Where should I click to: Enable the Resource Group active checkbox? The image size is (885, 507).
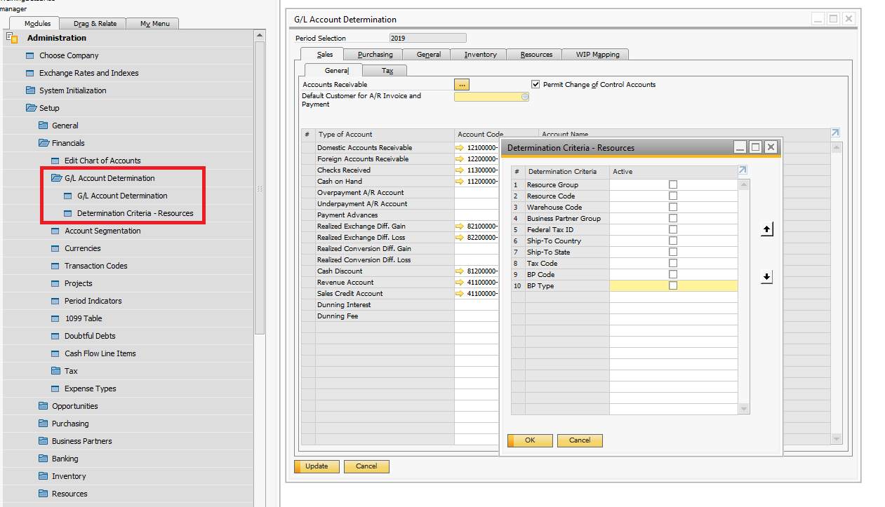click(673, 185)
